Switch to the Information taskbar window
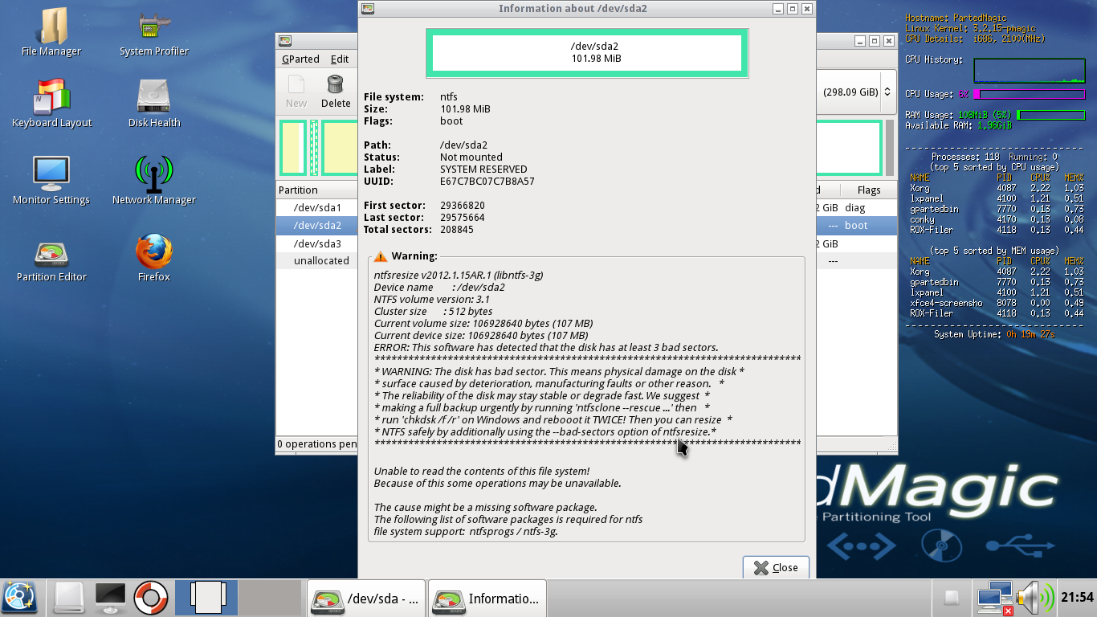The height and width of the screenshot is (617, 1097). pos(487,599)
